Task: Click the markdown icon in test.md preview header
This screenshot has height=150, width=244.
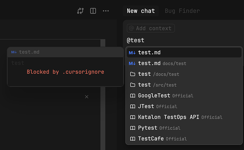Action: coord(14,52)
